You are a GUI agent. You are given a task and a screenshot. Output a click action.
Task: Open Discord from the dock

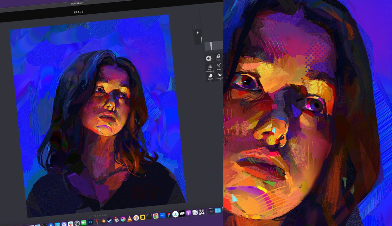64,224
